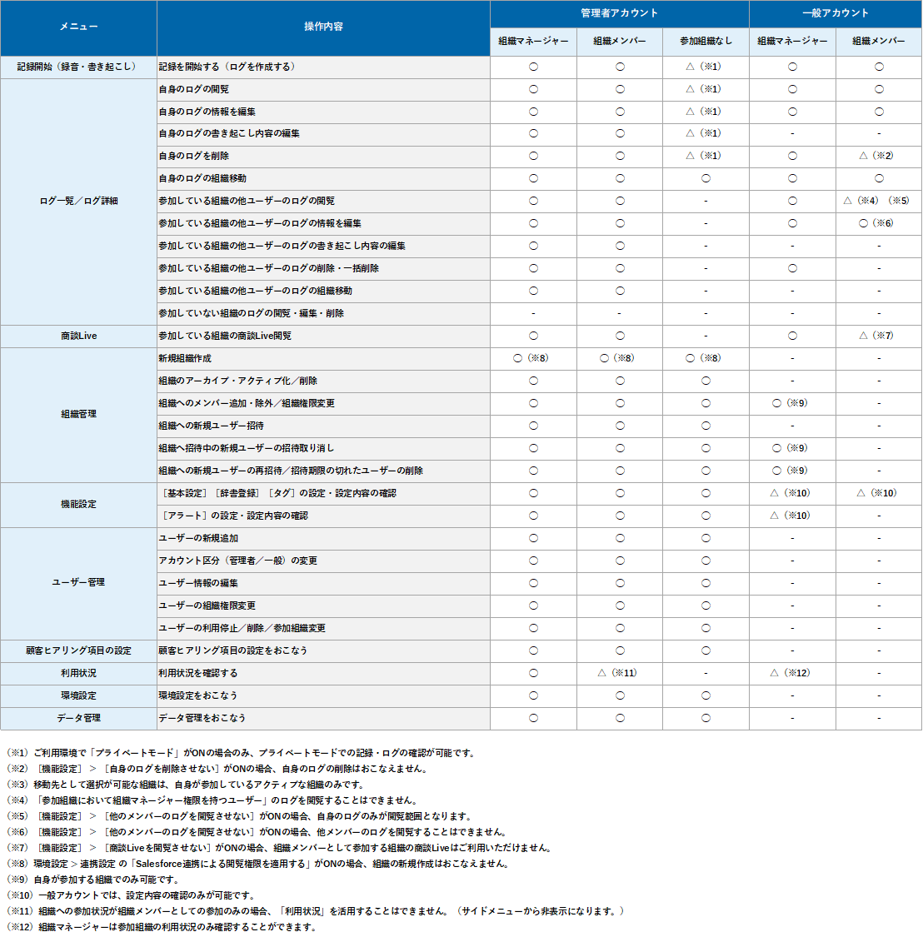Select the ログ一覧／ログ詳細 menu cell

pos(78,201)
